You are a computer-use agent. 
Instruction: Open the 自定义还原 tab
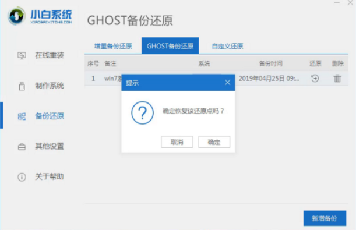click(227, 46)
